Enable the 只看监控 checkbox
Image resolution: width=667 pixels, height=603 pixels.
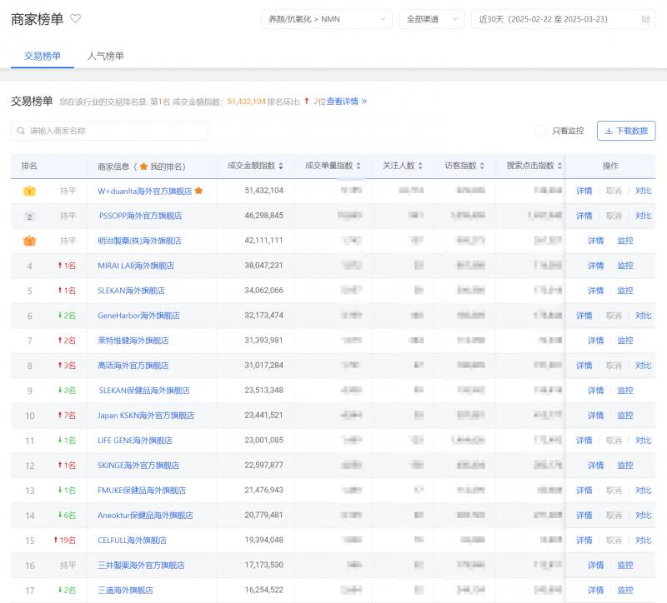540,131
